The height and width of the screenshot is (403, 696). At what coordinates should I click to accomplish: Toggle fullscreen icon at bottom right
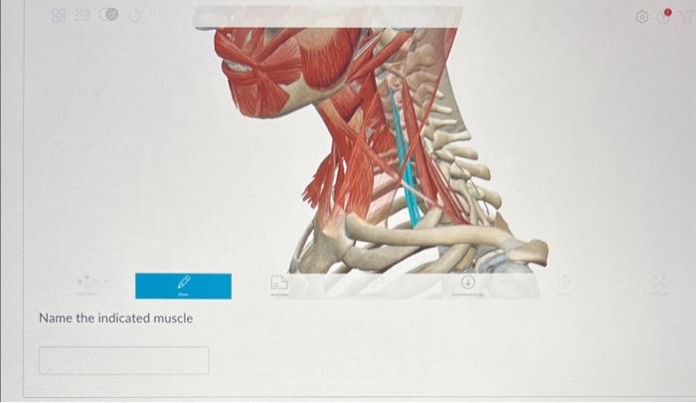pos(659,285)
